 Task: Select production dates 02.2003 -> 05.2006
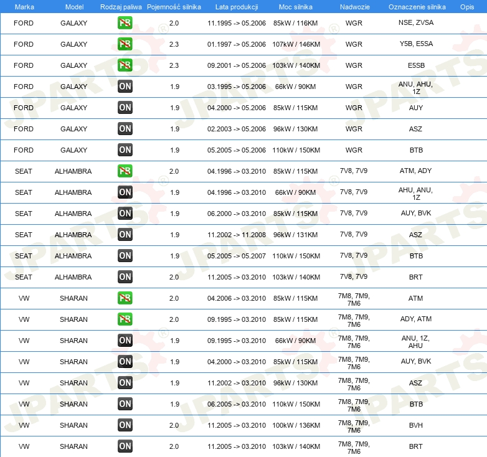pyautogui.click(x=237, y=129)
